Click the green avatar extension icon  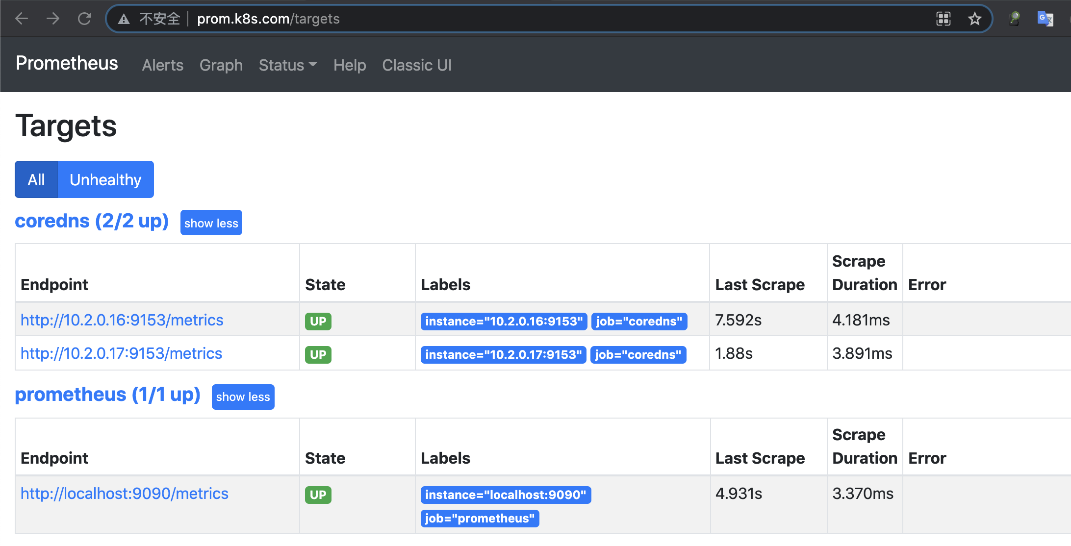point(1015,19)
